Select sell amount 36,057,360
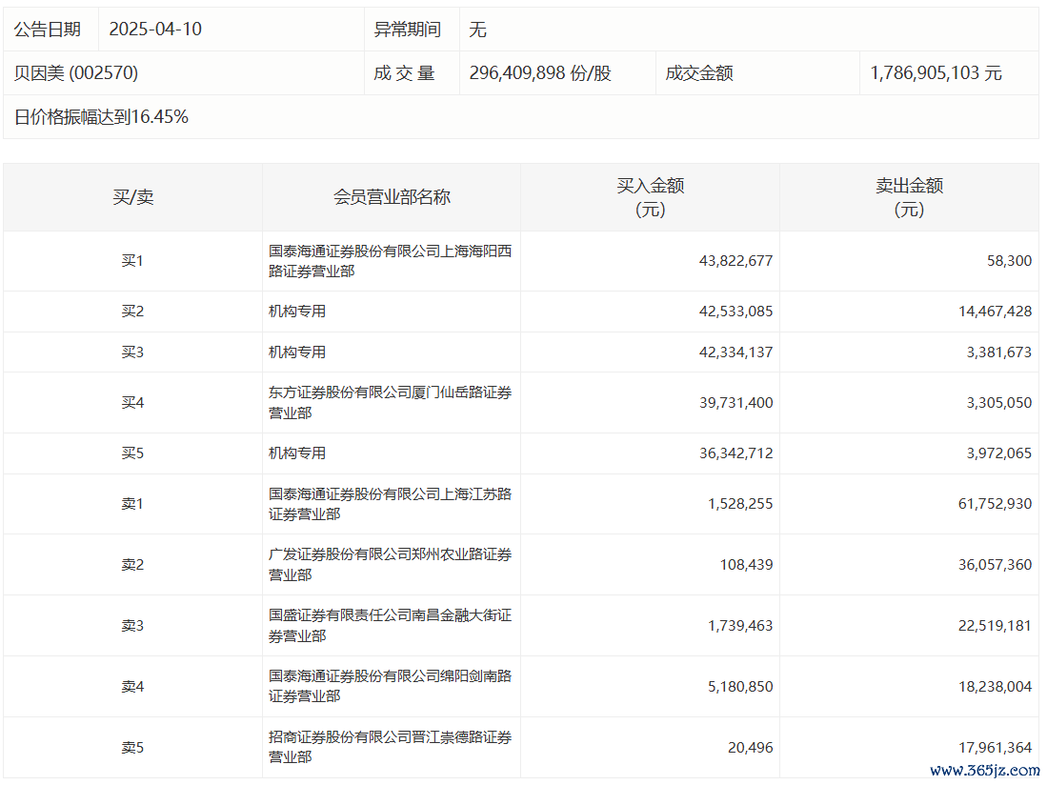The height and width of the screenshot is (785, 1047). pyautogui.click(x=995, y=565)
